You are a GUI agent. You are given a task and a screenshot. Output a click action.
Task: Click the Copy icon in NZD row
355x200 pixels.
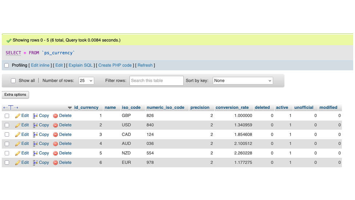pos(35,153)
